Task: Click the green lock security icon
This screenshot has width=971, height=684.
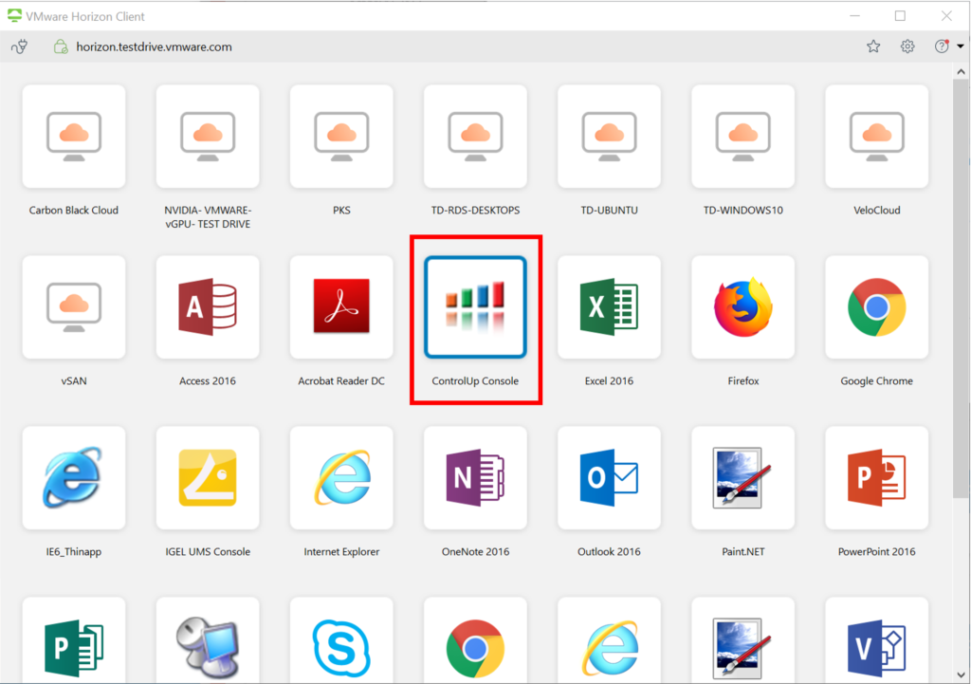Action: pos(60,46)
